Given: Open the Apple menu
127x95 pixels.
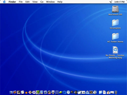Looking at the screenshot, I should click(x=4, y=2).
